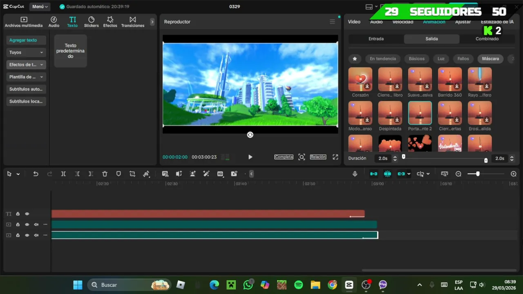Image resolution: width=523 pixels, height=294 pixels.
Task: Add a marker with the shield icon
Action: pos(118,174)
